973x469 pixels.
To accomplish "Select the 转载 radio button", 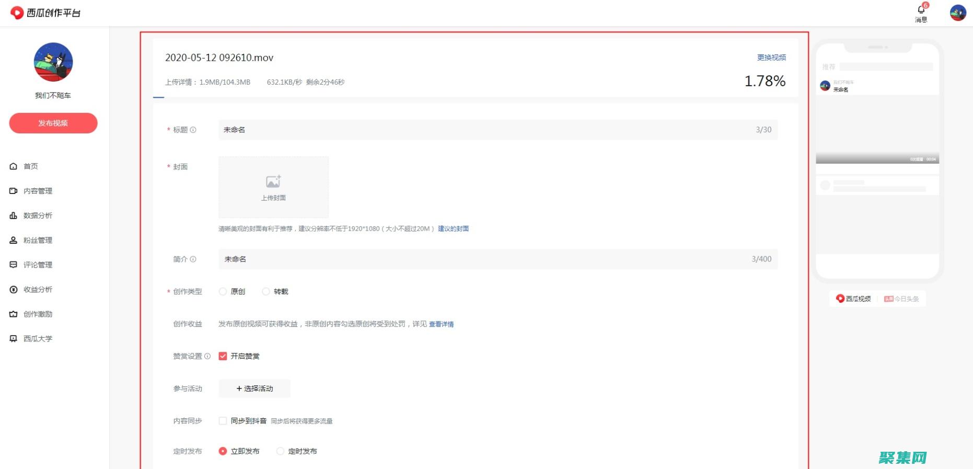I will (x=266, y=292).
